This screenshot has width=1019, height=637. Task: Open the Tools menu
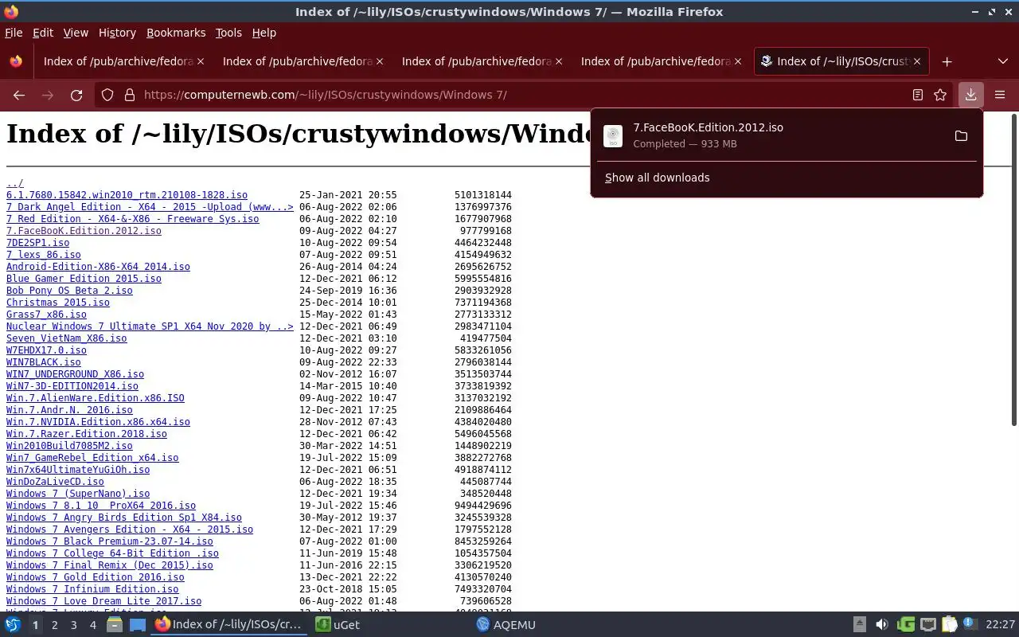228,33
